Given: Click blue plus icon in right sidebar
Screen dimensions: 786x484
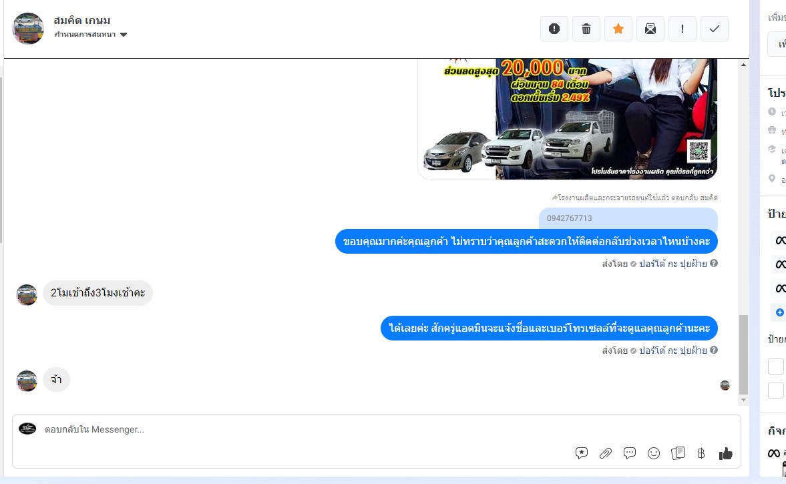Looking at the screenshot, I should (x=779, y=312).
